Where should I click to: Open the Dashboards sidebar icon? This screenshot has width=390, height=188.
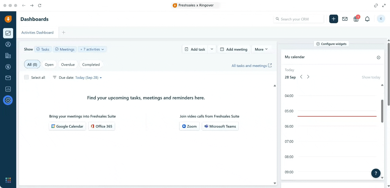point(8,33)
